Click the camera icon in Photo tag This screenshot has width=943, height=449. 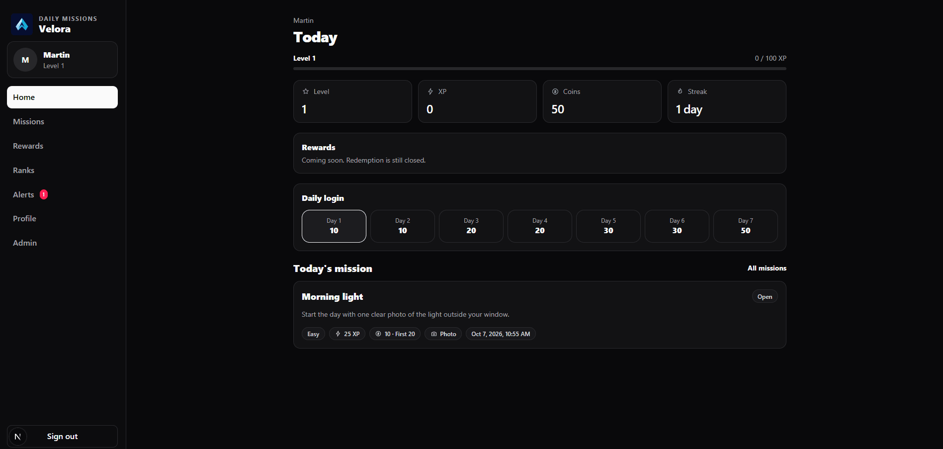click(434, 334)
